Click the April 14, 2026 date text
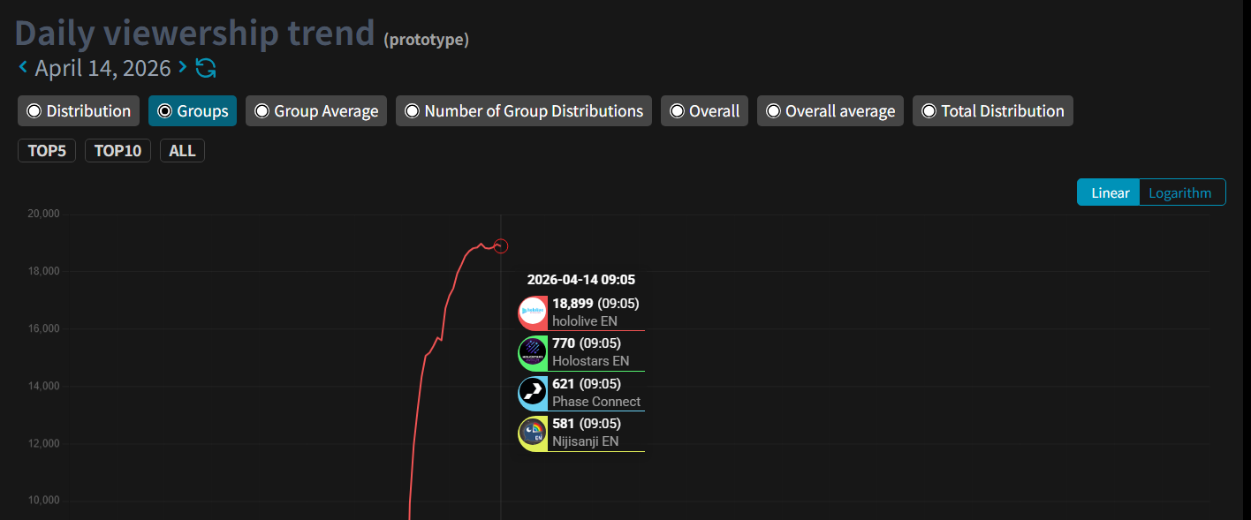 coord(102,68)
